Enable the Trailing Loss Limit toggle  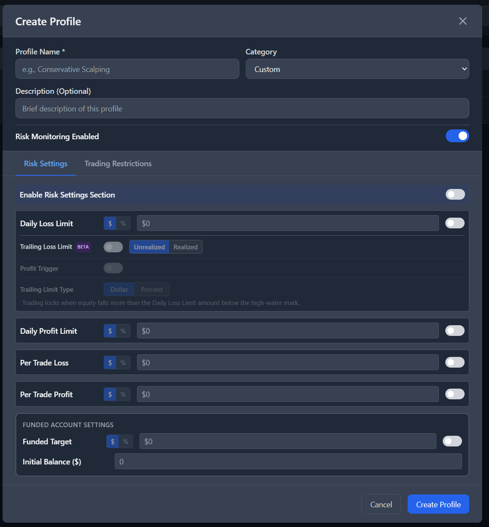[113, 247]
